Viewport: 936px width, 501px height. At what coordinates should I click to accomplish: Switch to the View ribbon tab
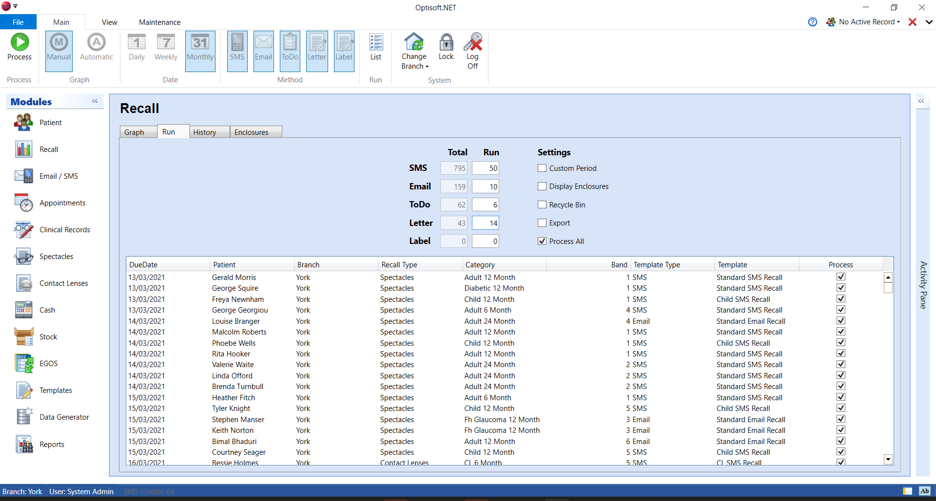pyautogui.click(x=109, y=22)
